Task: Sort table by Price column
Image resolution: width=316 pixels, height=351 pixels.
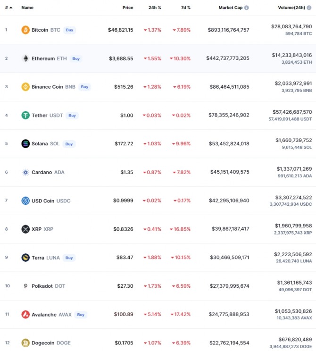Action: pos(128,8)
